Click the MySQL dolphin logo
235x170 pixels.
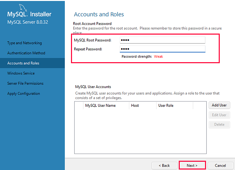[23, 8]
